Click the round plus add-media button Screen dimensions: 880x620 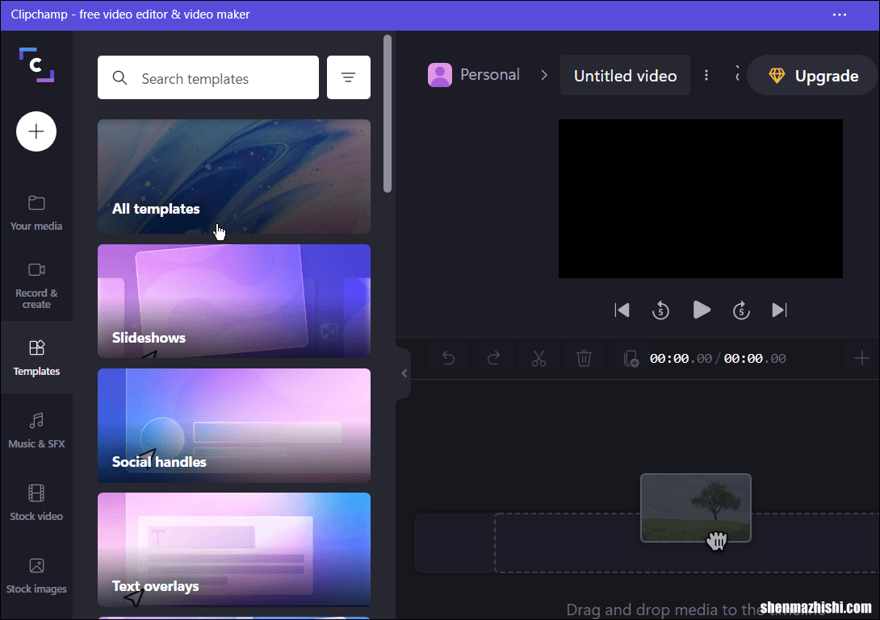[x=36, y=131]
